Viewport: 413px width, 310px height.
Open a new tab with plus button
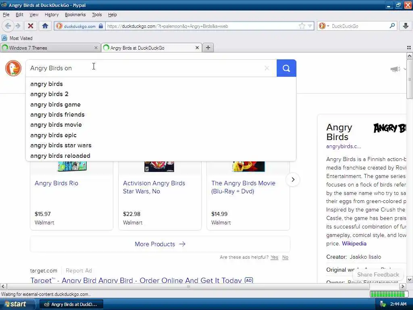pos(208,48)
